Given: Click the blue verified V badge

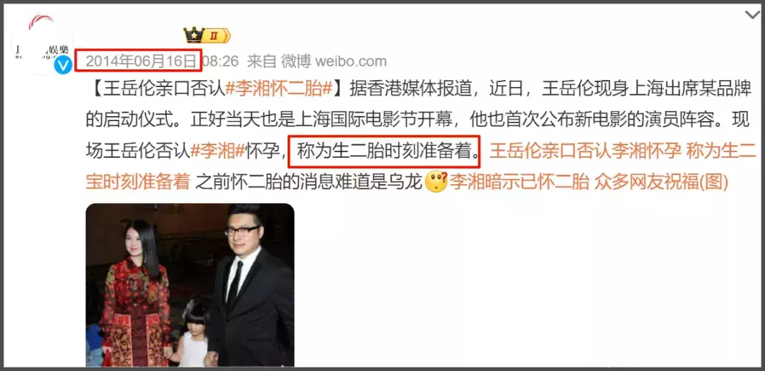Looking at the screenshot, I should [x=64, y=64].
